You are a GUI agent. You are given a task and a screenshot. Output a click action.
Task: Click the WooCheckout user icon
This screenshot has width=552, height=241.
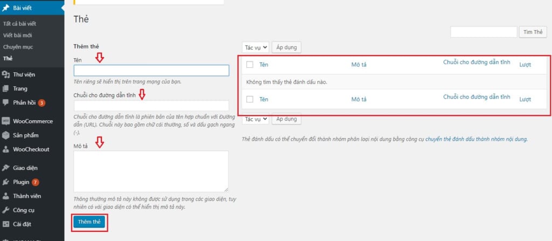pos(5,149)
